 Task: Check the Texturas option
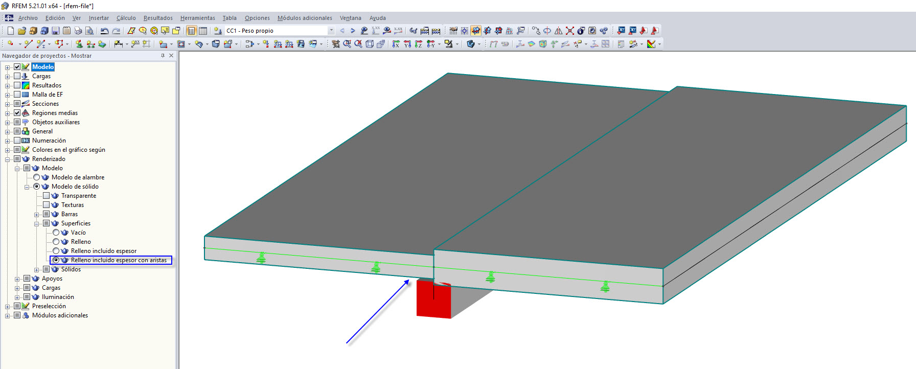(47, 205)
